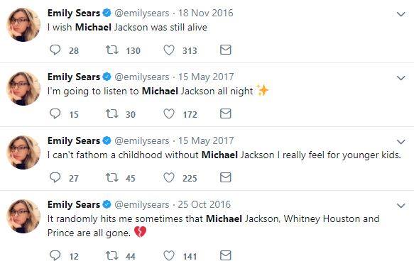This screenshot has height=266, width=414.
Task: Expand options for the 25 Oct 2016 tweet
Action: tap(401, 206)
